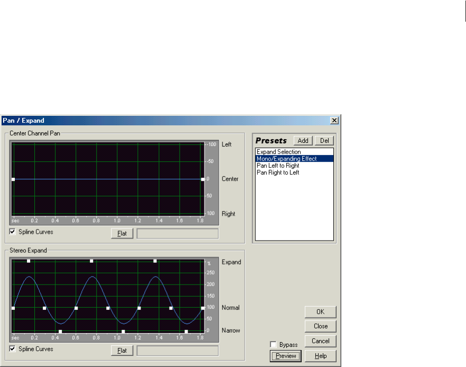Cancel the Pan / Expand dialog
Image resolution: width=466 pixels, height=367 pixels.
[x=320, y=341]
